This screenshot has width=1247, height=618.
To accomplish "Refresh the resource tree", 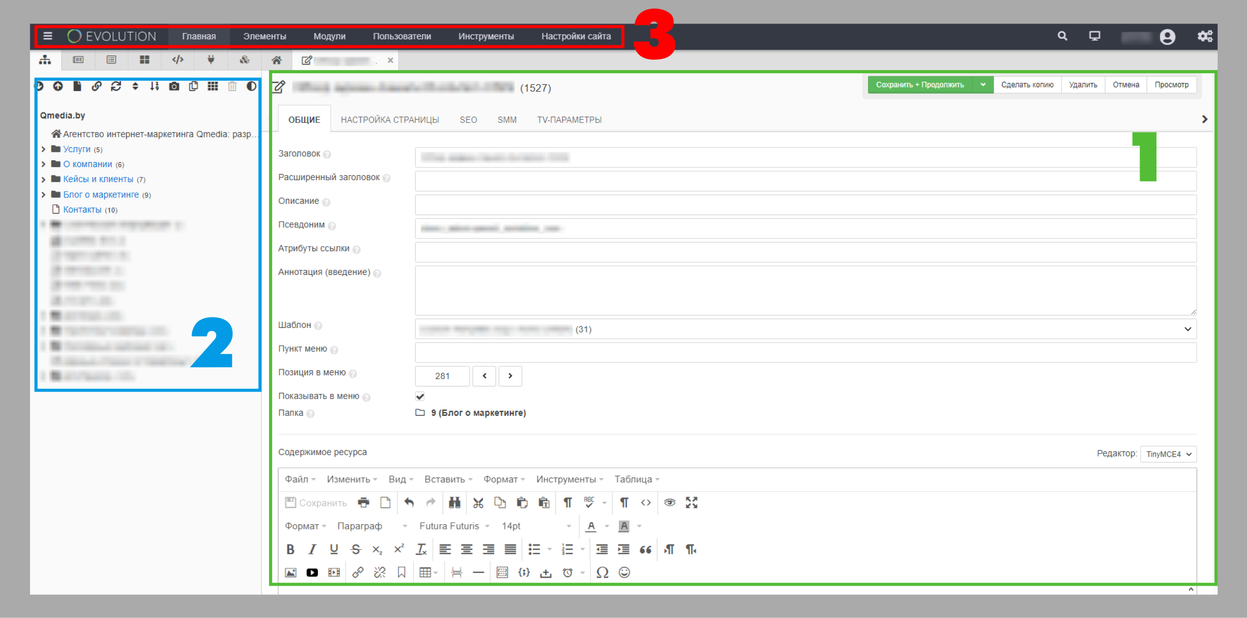I will (116, 86).
